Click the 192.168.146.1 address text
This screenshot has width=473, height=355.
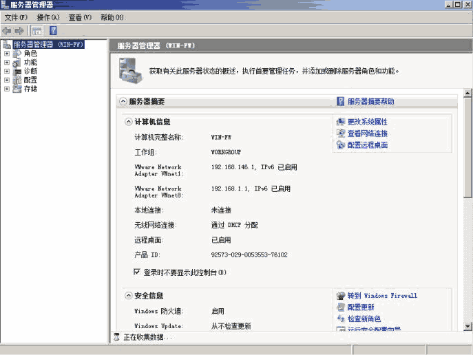click(233, 167)
